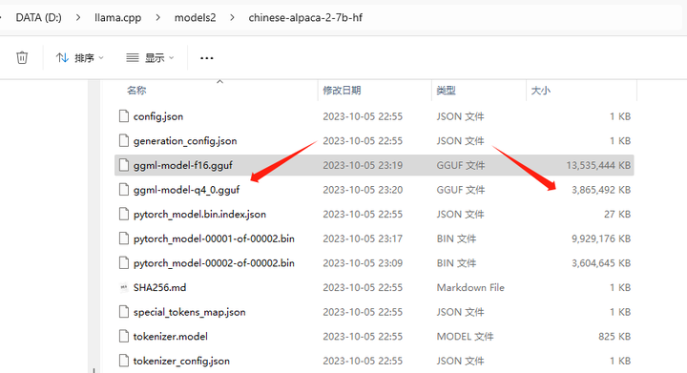The image size is (687, 373).
Task: Click the ggml-model-q4_0.gguf file name
Action: 186,190
